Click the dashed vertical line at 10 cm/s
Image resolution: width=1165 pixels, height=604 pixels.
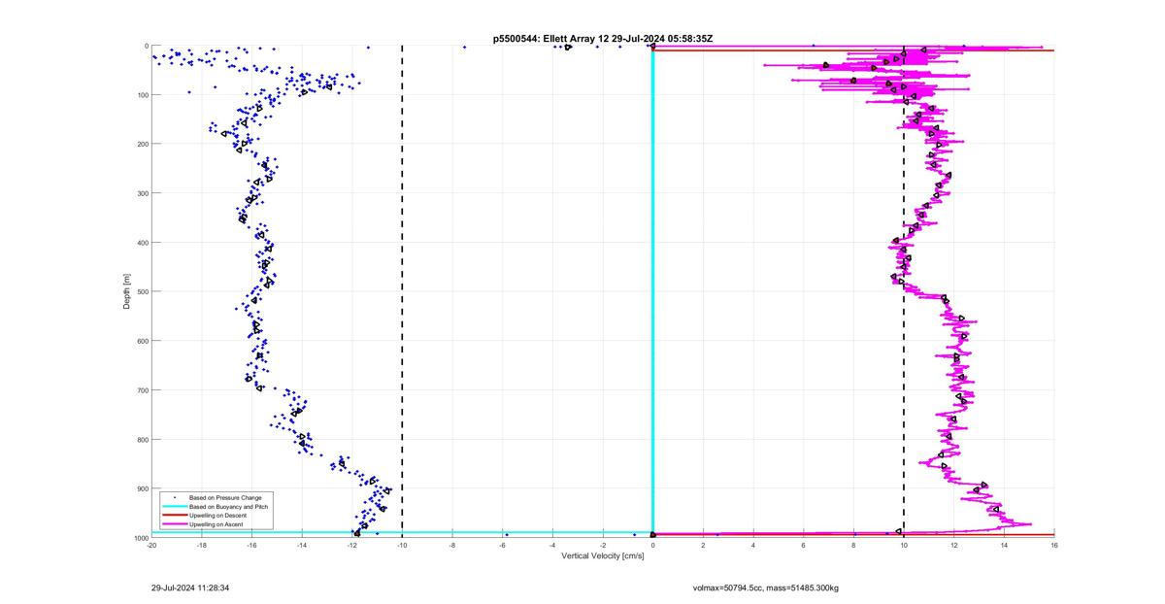pos(904,291)
